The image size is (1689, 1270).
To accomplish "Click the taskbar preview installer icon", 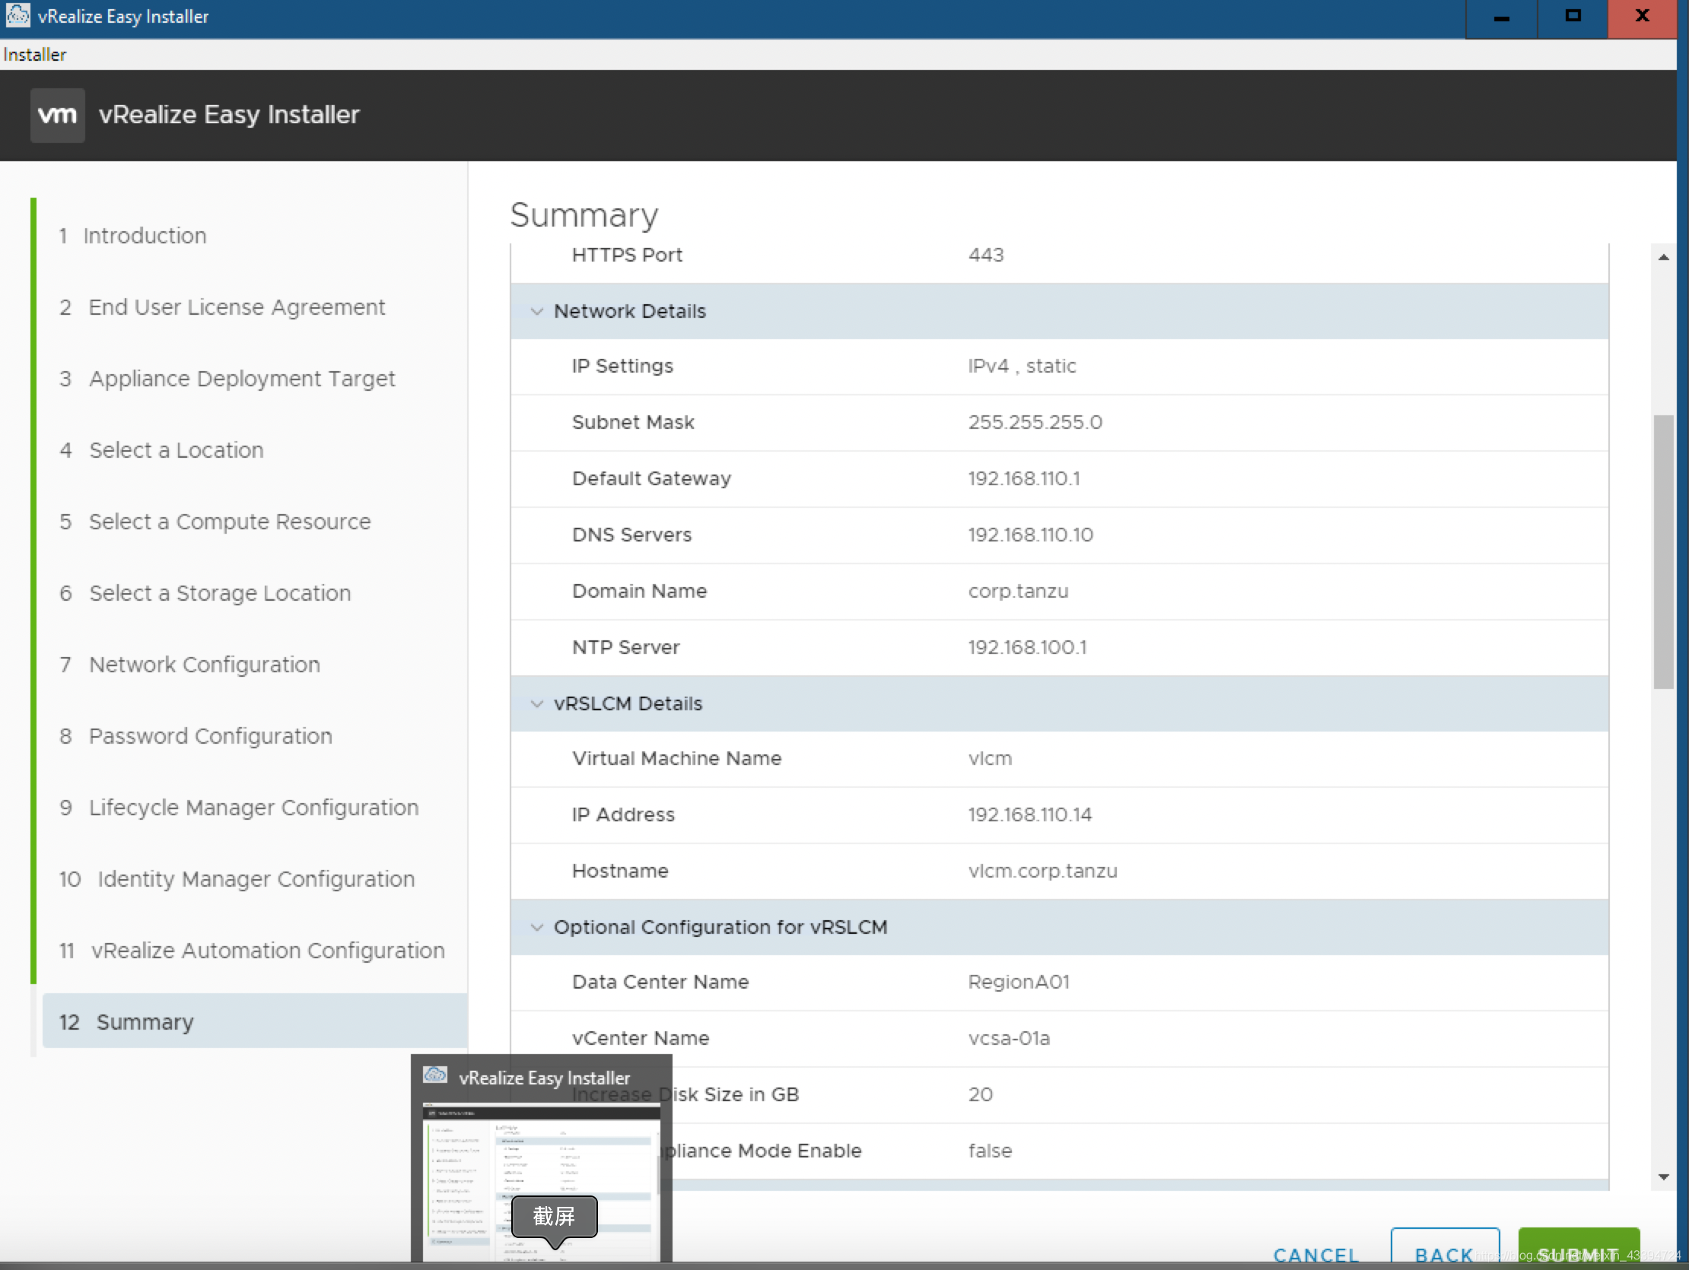I will 435,1075.
